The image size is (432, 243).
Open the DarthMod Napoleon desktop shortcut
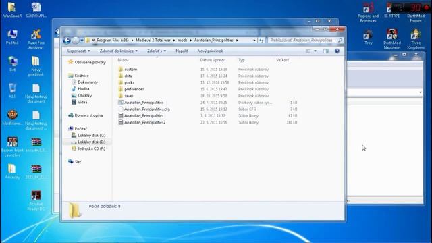tap(391, 39)
